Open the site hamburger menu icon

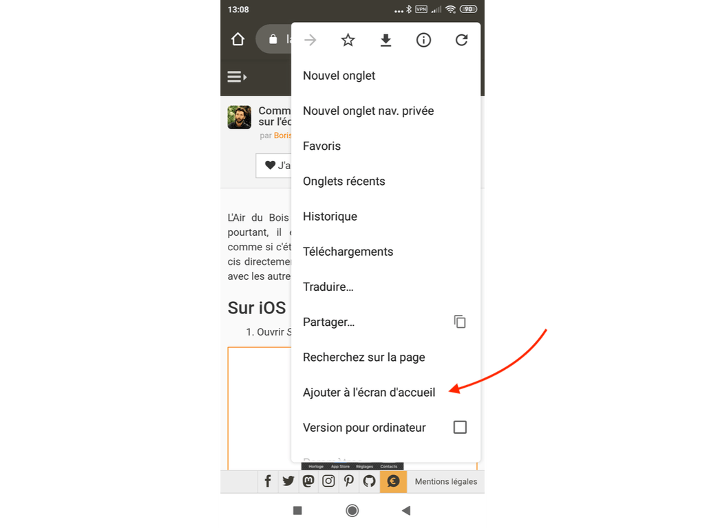pos(237,77)
